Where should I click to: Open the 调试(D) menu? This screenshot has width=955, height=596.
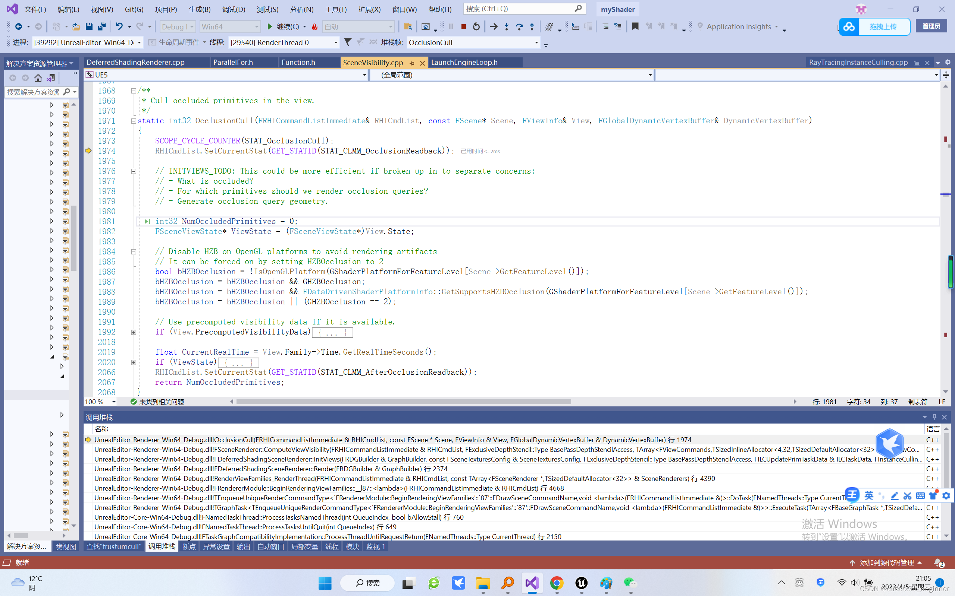tap(233, 9)
